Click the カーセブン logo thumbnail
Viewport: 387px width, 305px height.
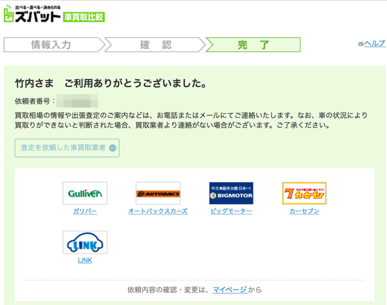coord(304,193)
